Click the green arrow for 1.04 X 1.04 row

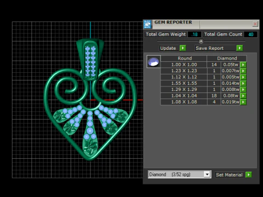pyautogui.click(x=243, y=96)
